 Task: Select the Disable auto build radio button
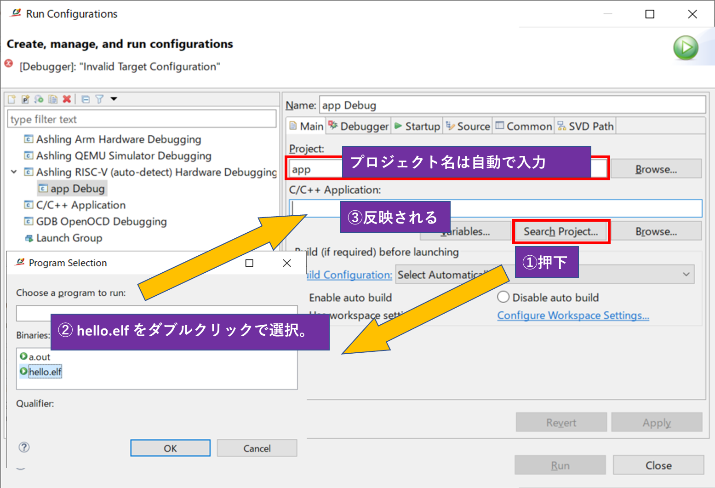503,297
